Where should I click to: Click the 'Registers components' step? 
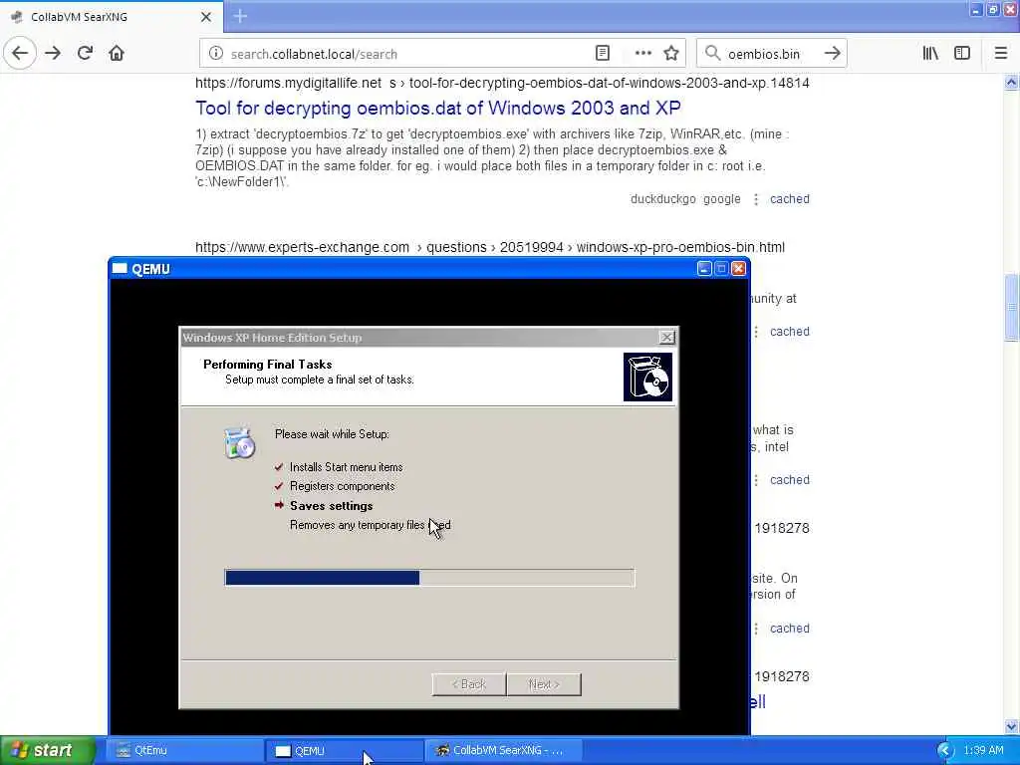[x=343, y=486]
